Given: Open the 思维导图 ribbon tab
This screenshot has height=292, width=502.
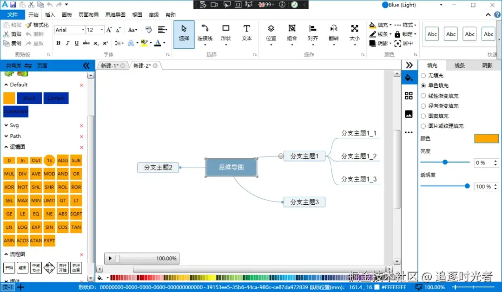Looking at the screenshot, I should click(x=115, y=15).
